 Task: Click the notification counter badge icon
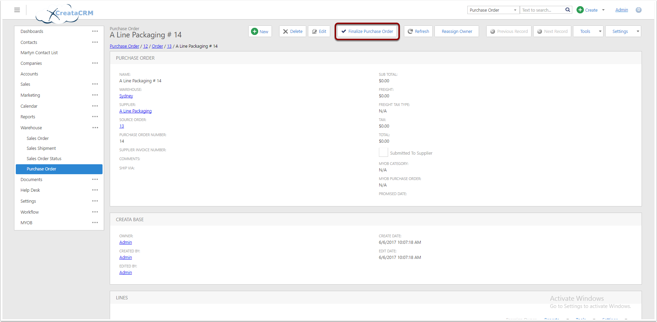[638, 10]
